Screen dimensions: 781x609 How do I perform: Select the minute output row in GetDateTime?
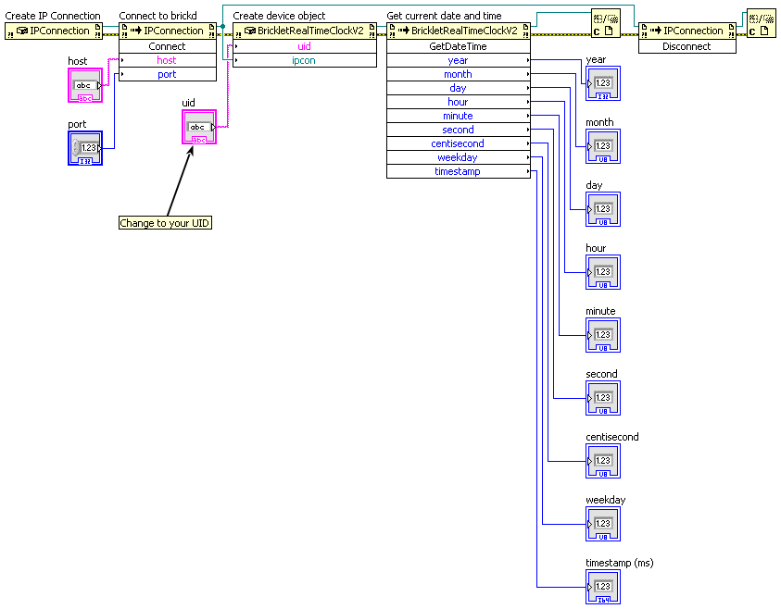[459, 116]
